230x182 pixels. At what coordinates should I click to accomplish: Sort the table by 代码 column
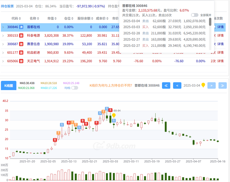[20, 18]
